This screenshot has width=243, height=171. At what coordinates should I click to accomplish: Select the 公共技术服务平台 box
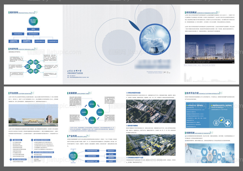click(x=40, y=41)
